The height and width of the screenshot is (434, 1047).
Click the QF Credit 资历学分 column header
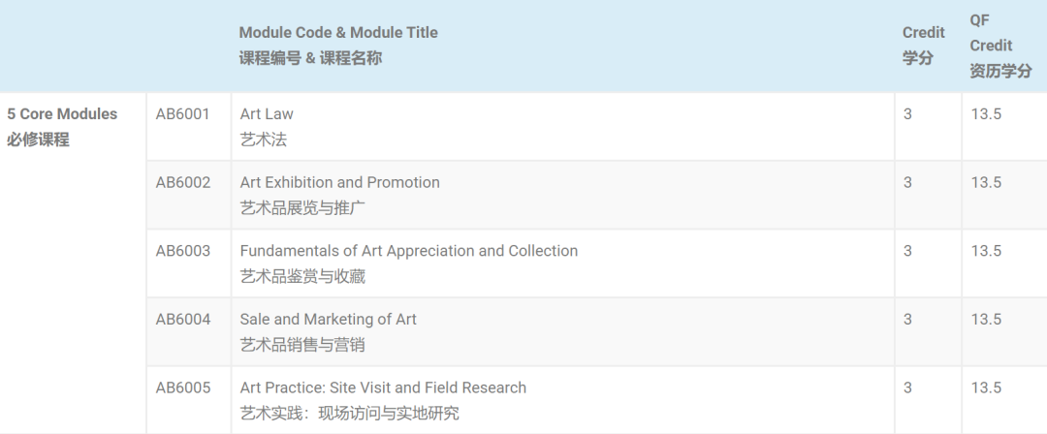1000,46
